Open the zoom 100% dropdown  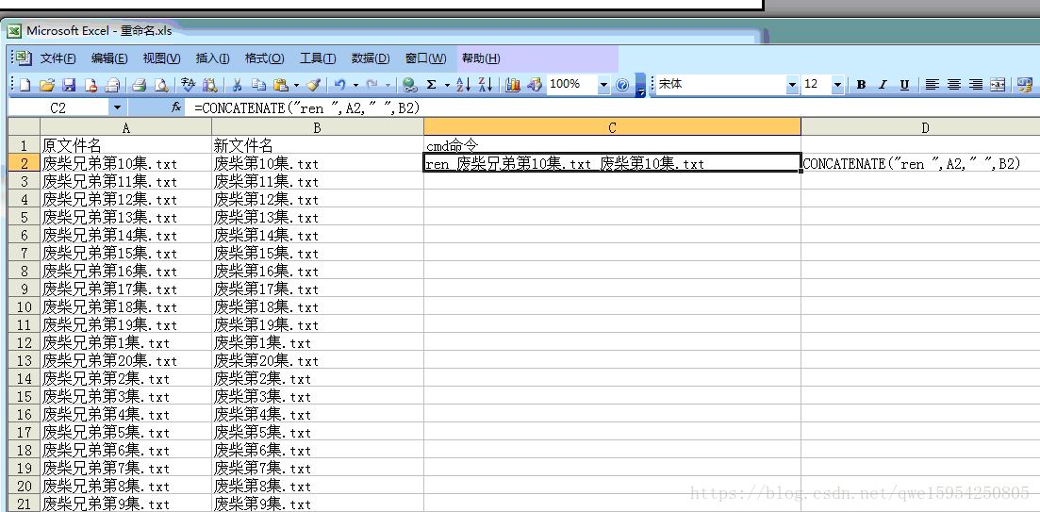603,85
